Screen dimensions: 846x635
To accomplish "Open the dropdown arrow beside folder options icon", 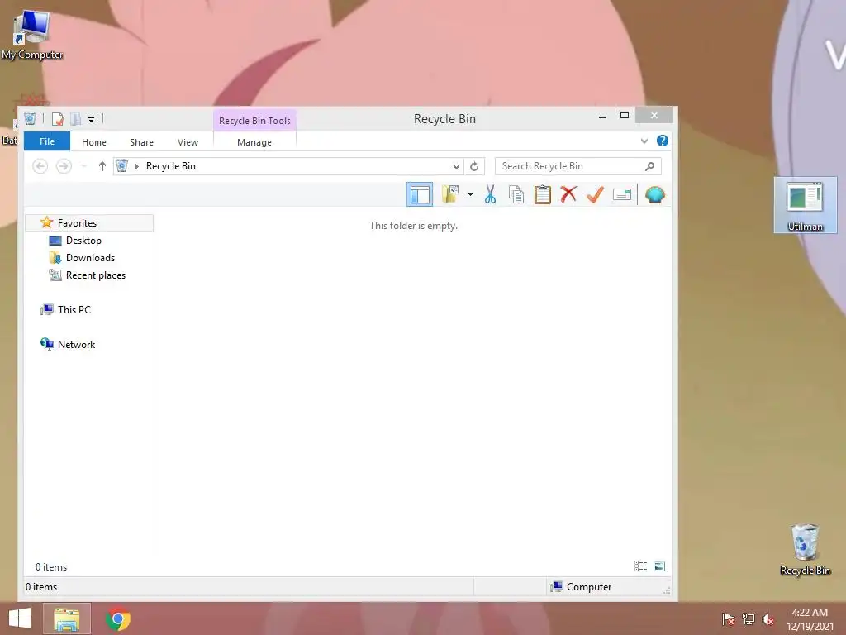I will [x=470, y=194].
